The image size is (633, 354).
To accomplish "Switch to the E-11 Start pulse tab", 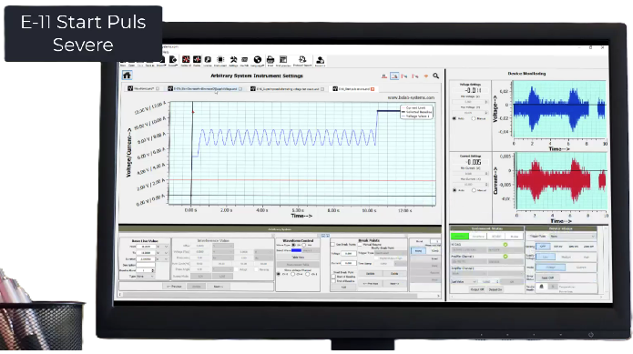I will 353,88.
